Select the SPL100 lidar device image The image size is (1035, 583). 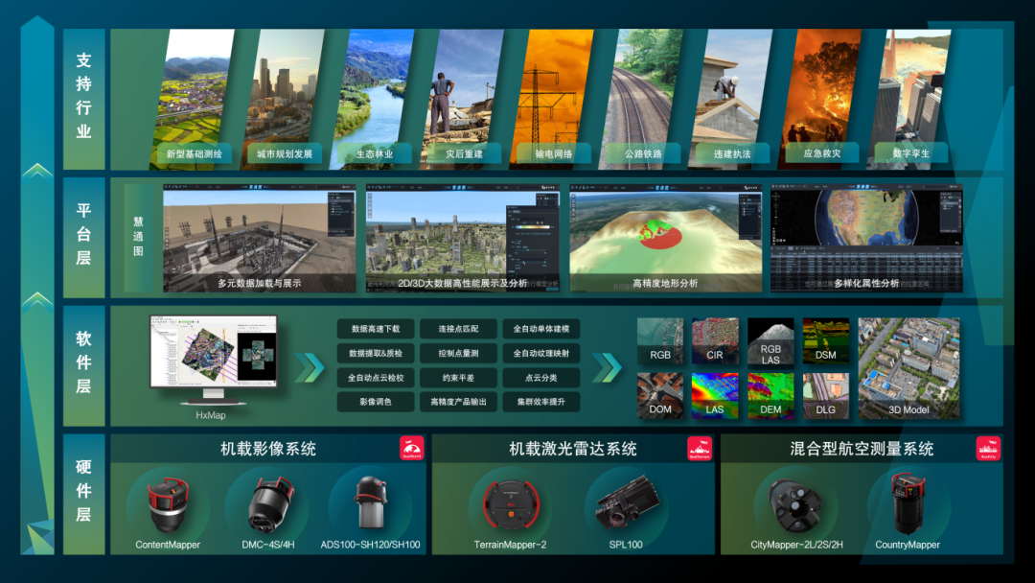pyautogui.click(x=626, y=505)
